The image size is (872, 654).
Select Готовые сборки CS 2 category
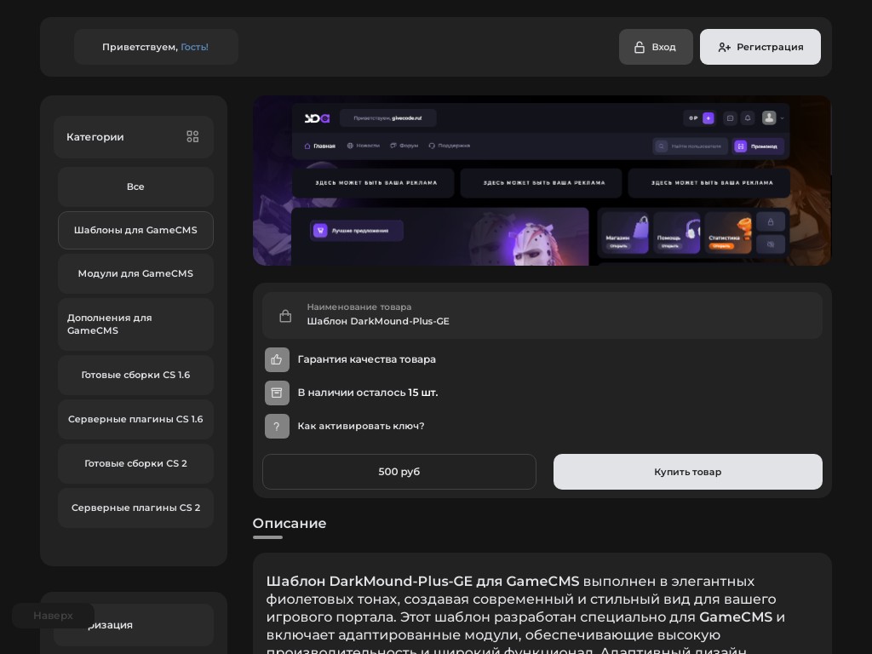[x=135, y=463]
